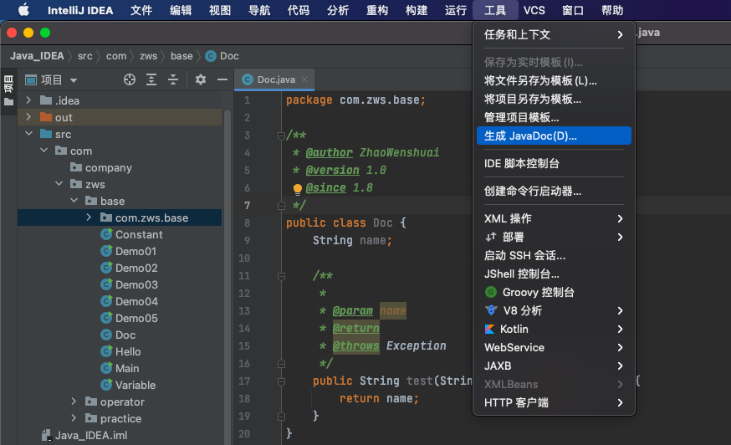731x445 pixels.
Task: Hide the project panel with minus icon
Action: 222,79
